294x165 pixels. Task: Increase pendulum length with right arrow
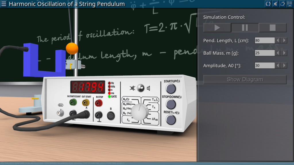pos(284,40)
